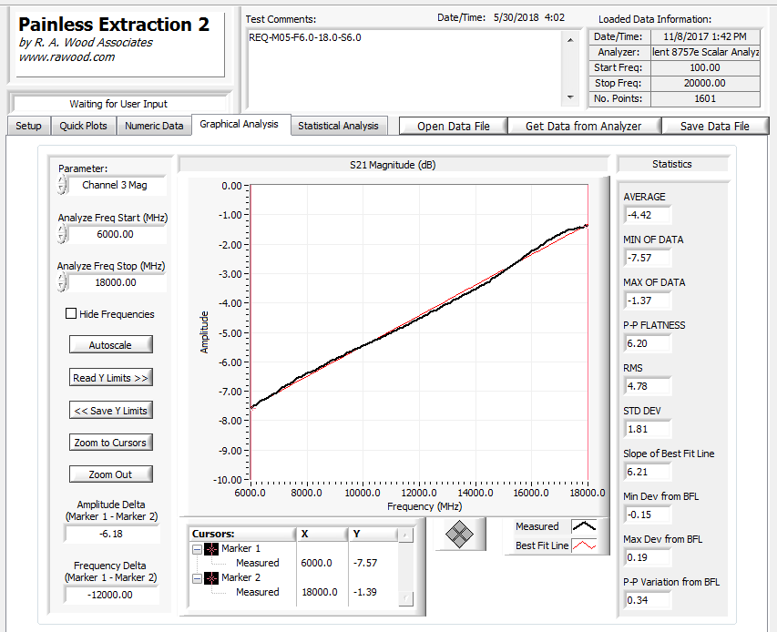Click the Zoom Out button
The image size is (777, 632).
(110, 474)
